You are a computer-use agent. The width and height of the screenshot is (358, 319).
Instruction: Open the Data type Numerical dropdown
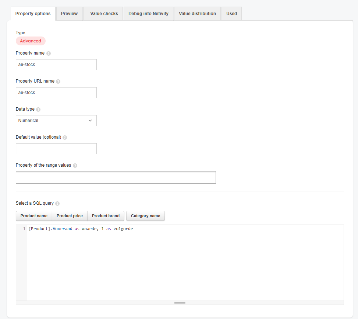[x=56, y=121]
